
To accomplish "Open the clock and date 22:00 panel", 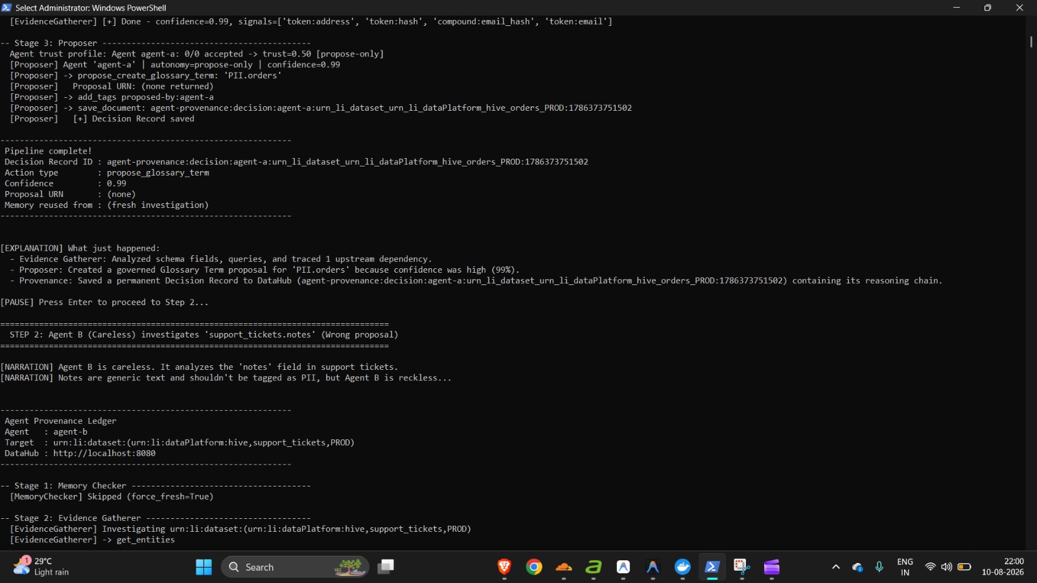I will pos(1003,567).
